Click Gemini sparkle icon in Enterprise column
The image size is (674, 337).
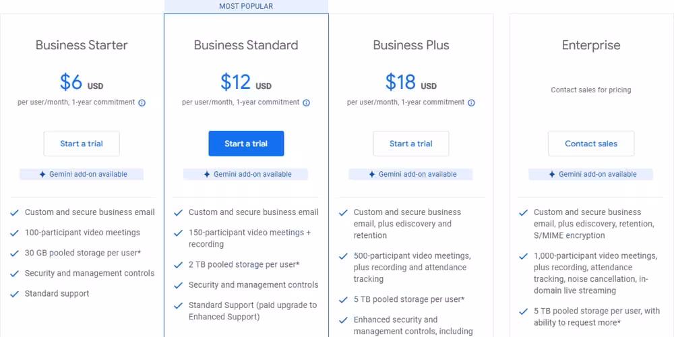pyautogui.click(x=552, y=174)
